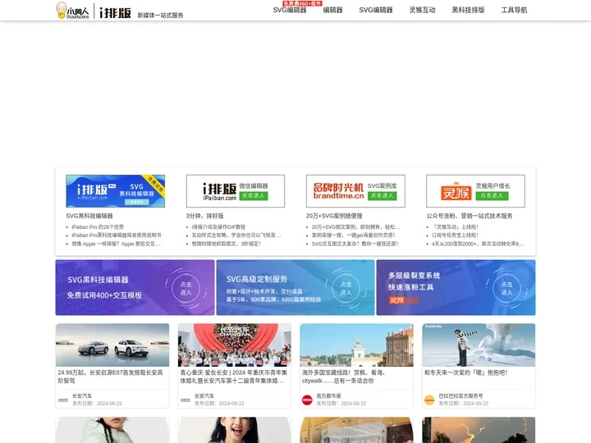Open the 长安汽车 group wedding photo thumbnail
Screen dimensions: 591x443
[235, 345]
